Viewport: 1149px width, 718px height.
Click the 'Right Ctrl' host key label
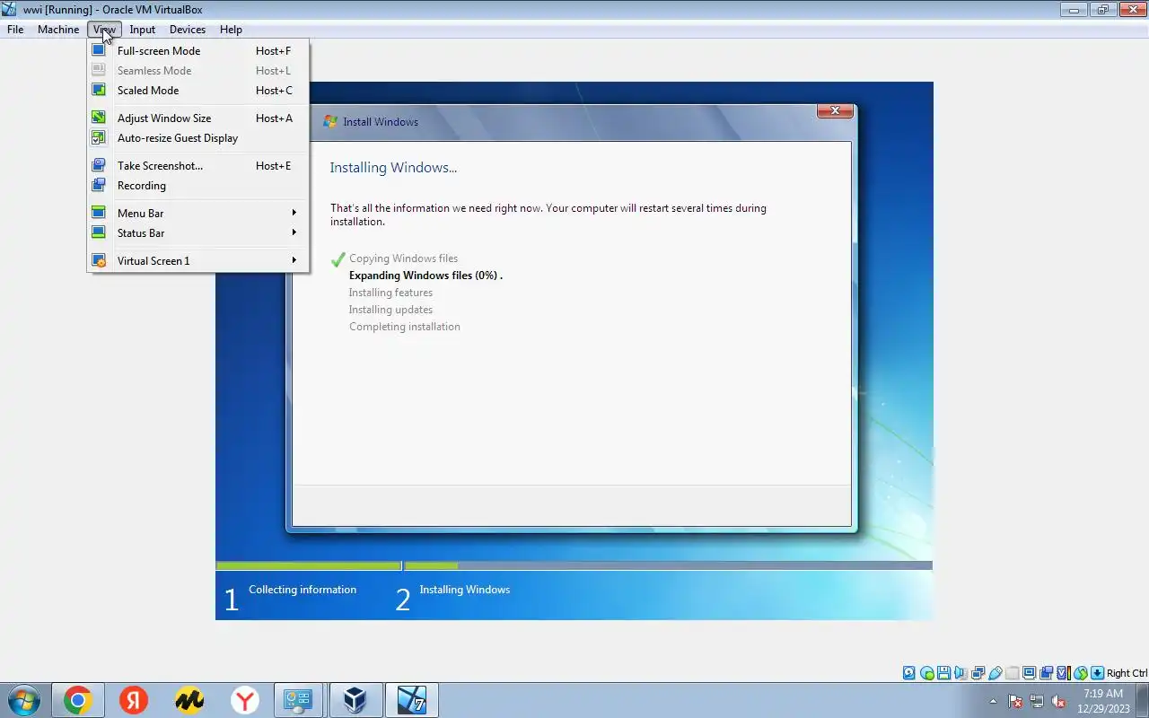[x=1127, y=673]
